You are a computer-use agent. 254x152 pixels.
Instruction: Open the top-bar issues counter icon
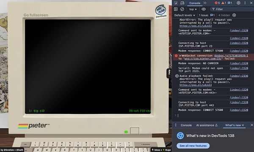pos(230,3)
